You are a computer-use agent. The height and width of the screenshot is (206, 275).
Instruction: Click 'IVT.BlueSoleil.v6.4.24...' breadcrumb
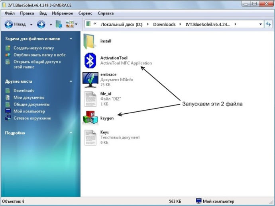click(208, 24)
